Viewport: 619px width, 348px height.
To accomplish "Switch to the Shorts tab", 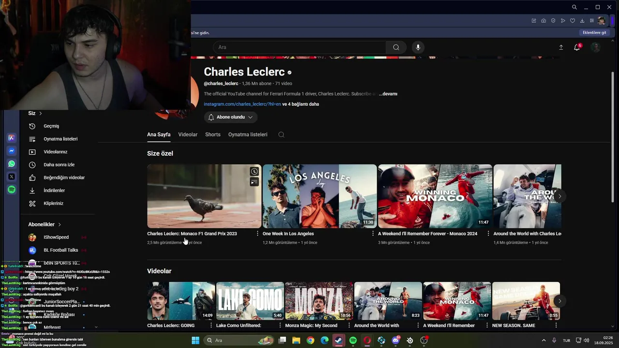I will [213, 134].
